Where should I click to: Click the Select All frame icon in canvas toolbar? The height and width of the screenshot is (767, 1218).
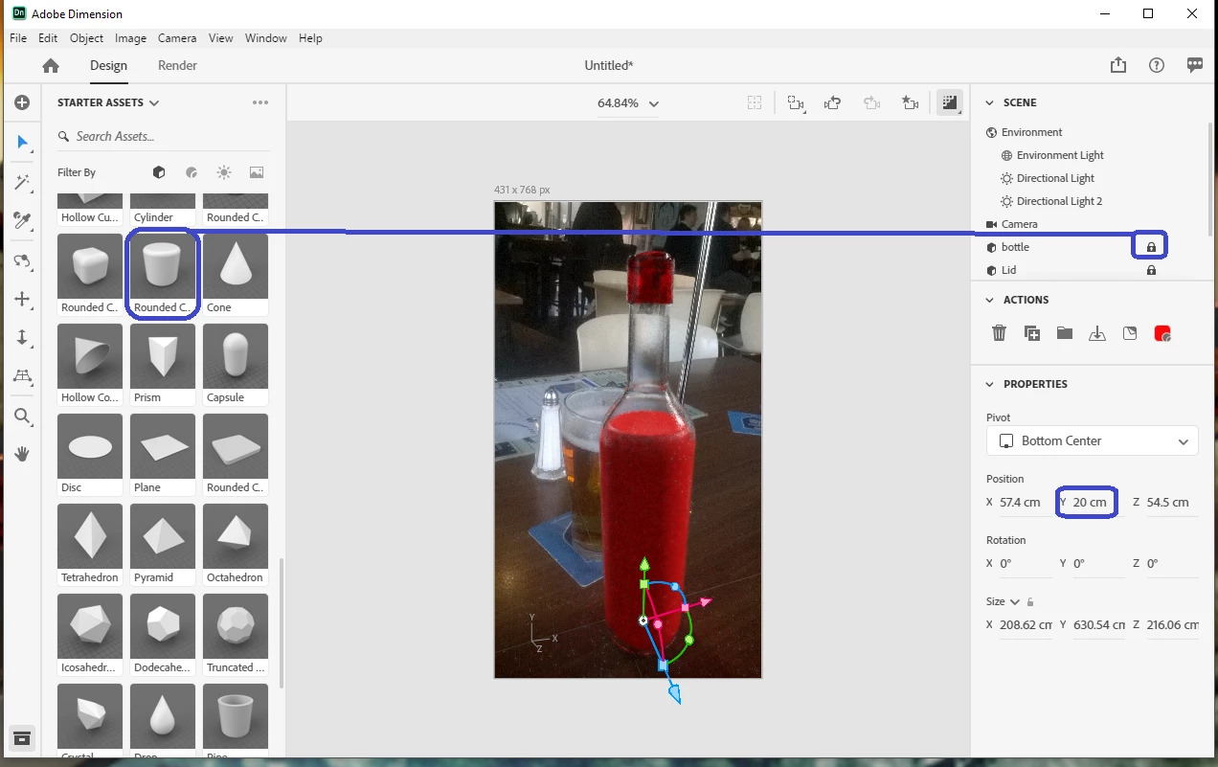pos(755,102)
